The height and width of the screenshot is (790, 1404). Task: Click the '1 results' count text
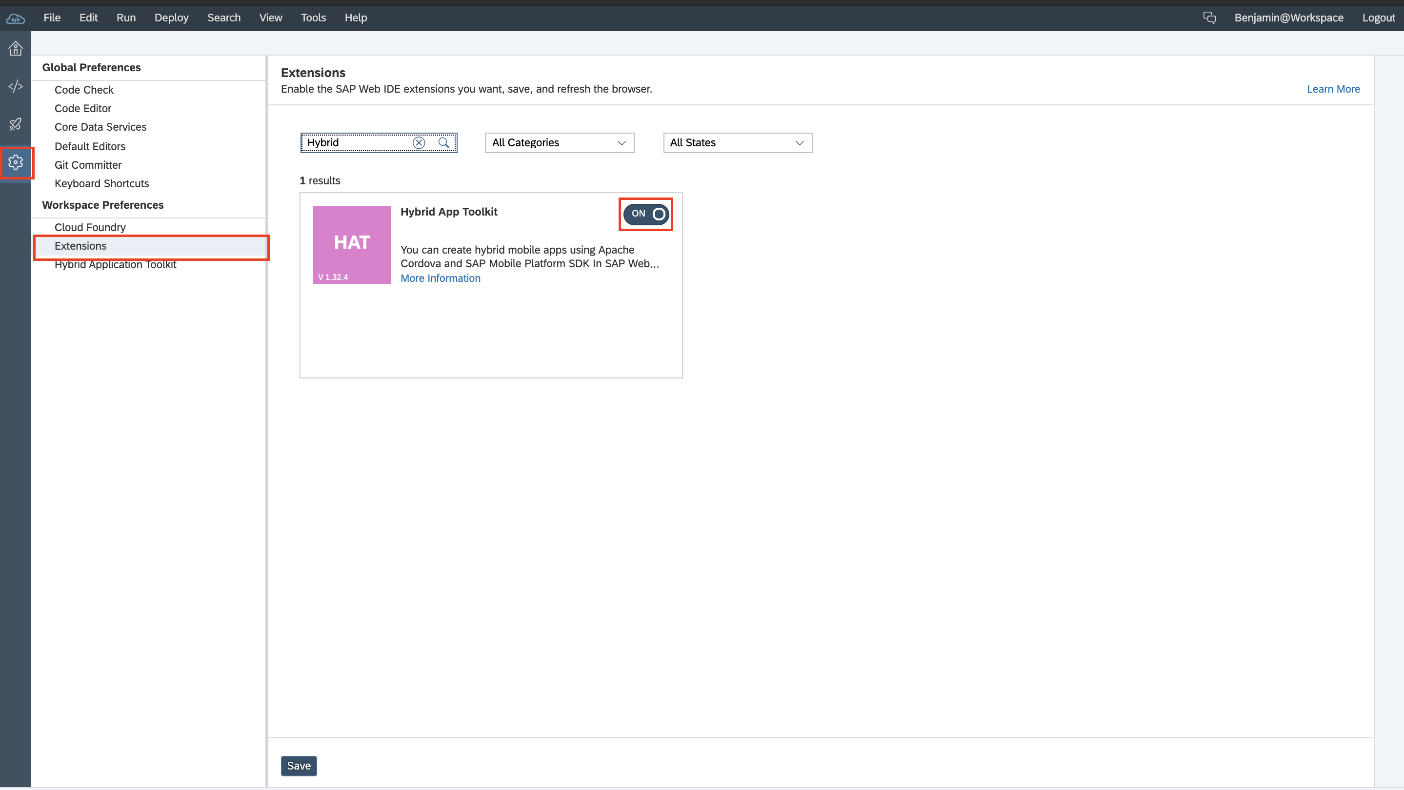point(320,180)
